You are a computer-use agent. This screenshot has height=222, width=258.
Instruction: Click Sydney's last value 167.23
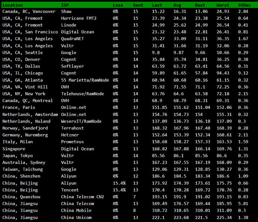point(160,163)
